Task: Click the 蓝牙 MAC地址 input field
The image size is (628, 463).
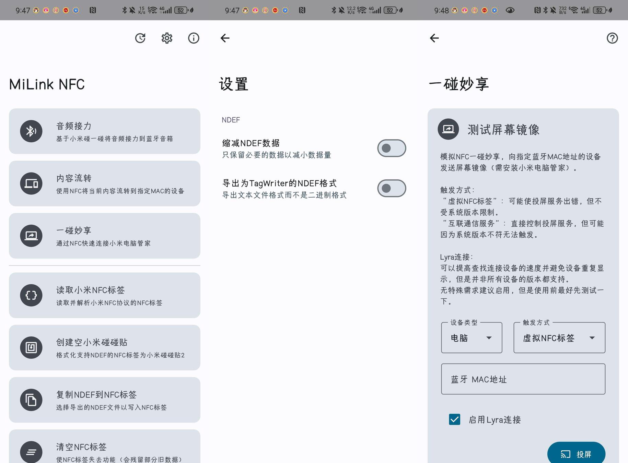Action: pyautogui.click(x=523, y=379)
